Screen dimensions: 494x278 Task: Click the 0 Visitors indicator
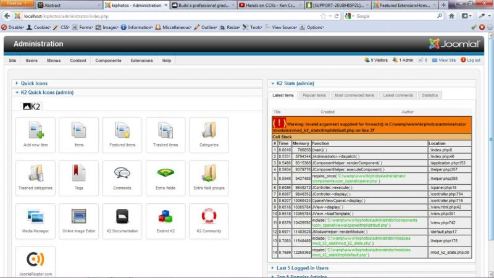tap(376, 60)
